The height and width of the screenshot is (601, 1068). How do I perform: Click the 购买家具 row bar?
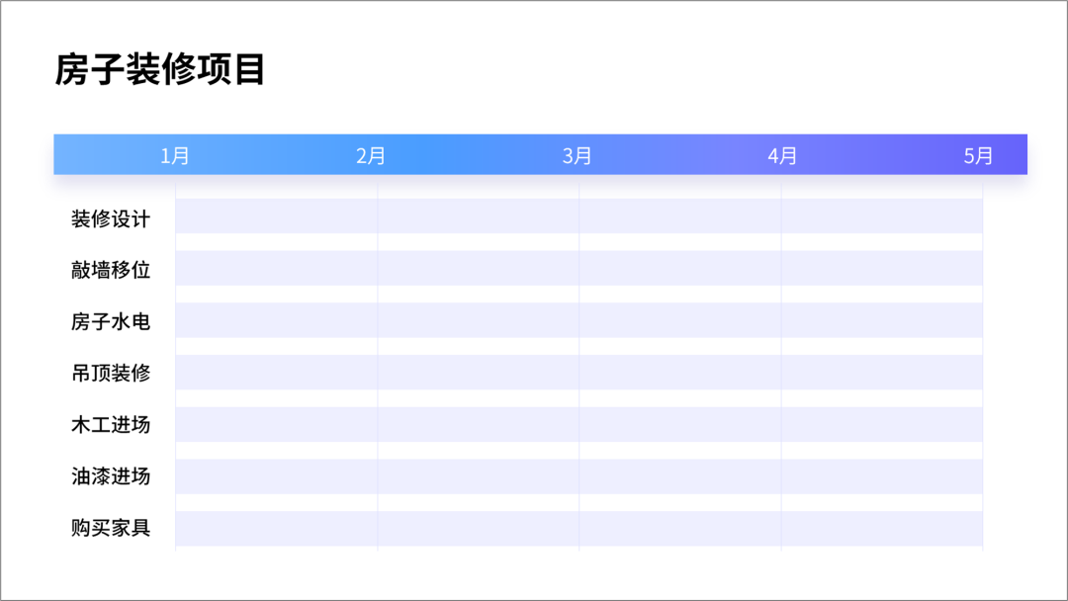click(x=578, y=529)
